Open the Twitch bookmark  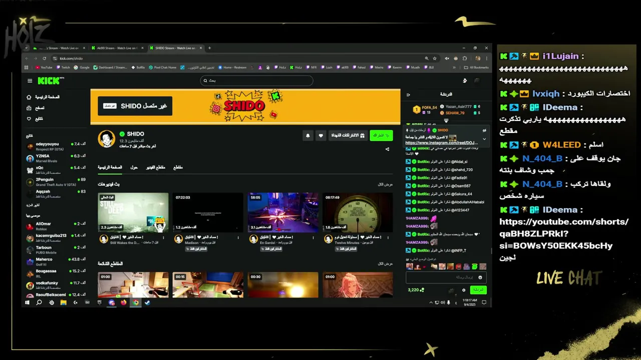(64, 67)
